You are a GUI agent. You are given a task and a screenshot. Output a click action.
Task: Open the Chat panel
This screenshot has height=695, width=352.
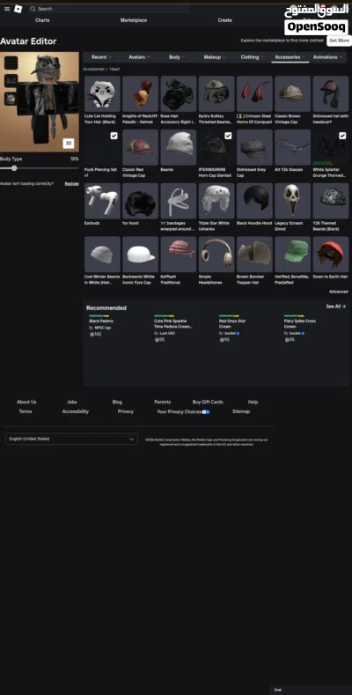pyautogui.click(x=311, y=690)
